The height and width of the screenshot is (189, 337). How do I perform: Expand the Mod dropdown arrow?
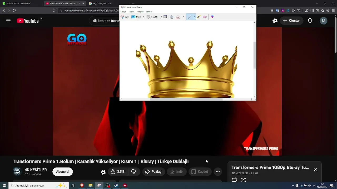click(x=143, y=17)
